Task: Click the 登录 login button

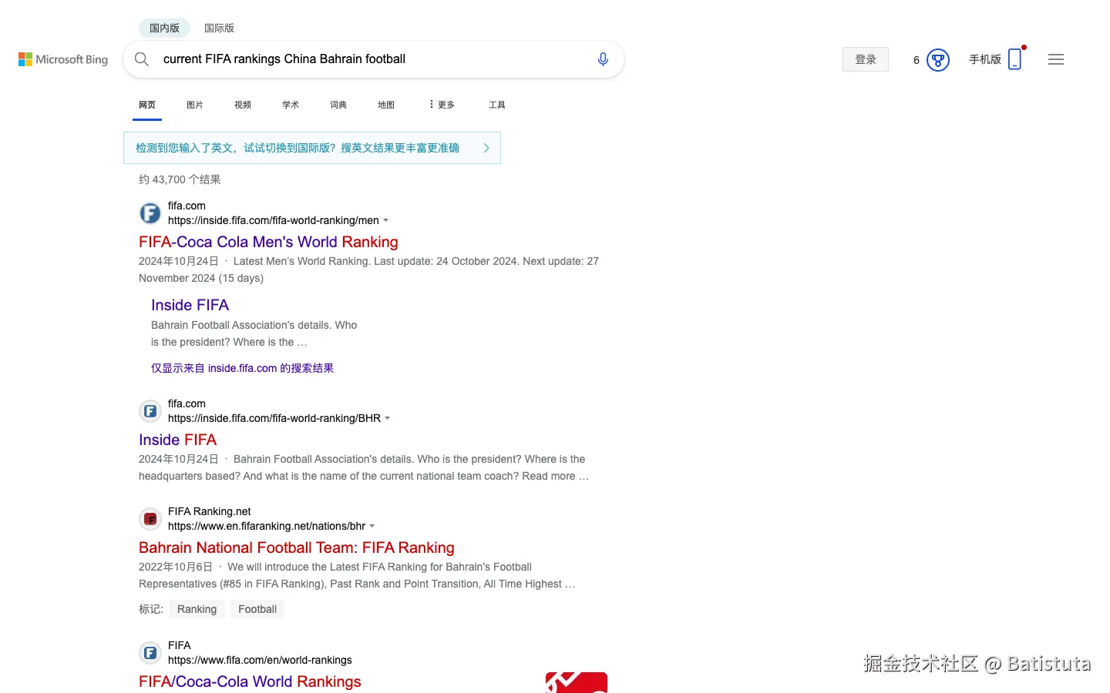Action: click(866, 59)
